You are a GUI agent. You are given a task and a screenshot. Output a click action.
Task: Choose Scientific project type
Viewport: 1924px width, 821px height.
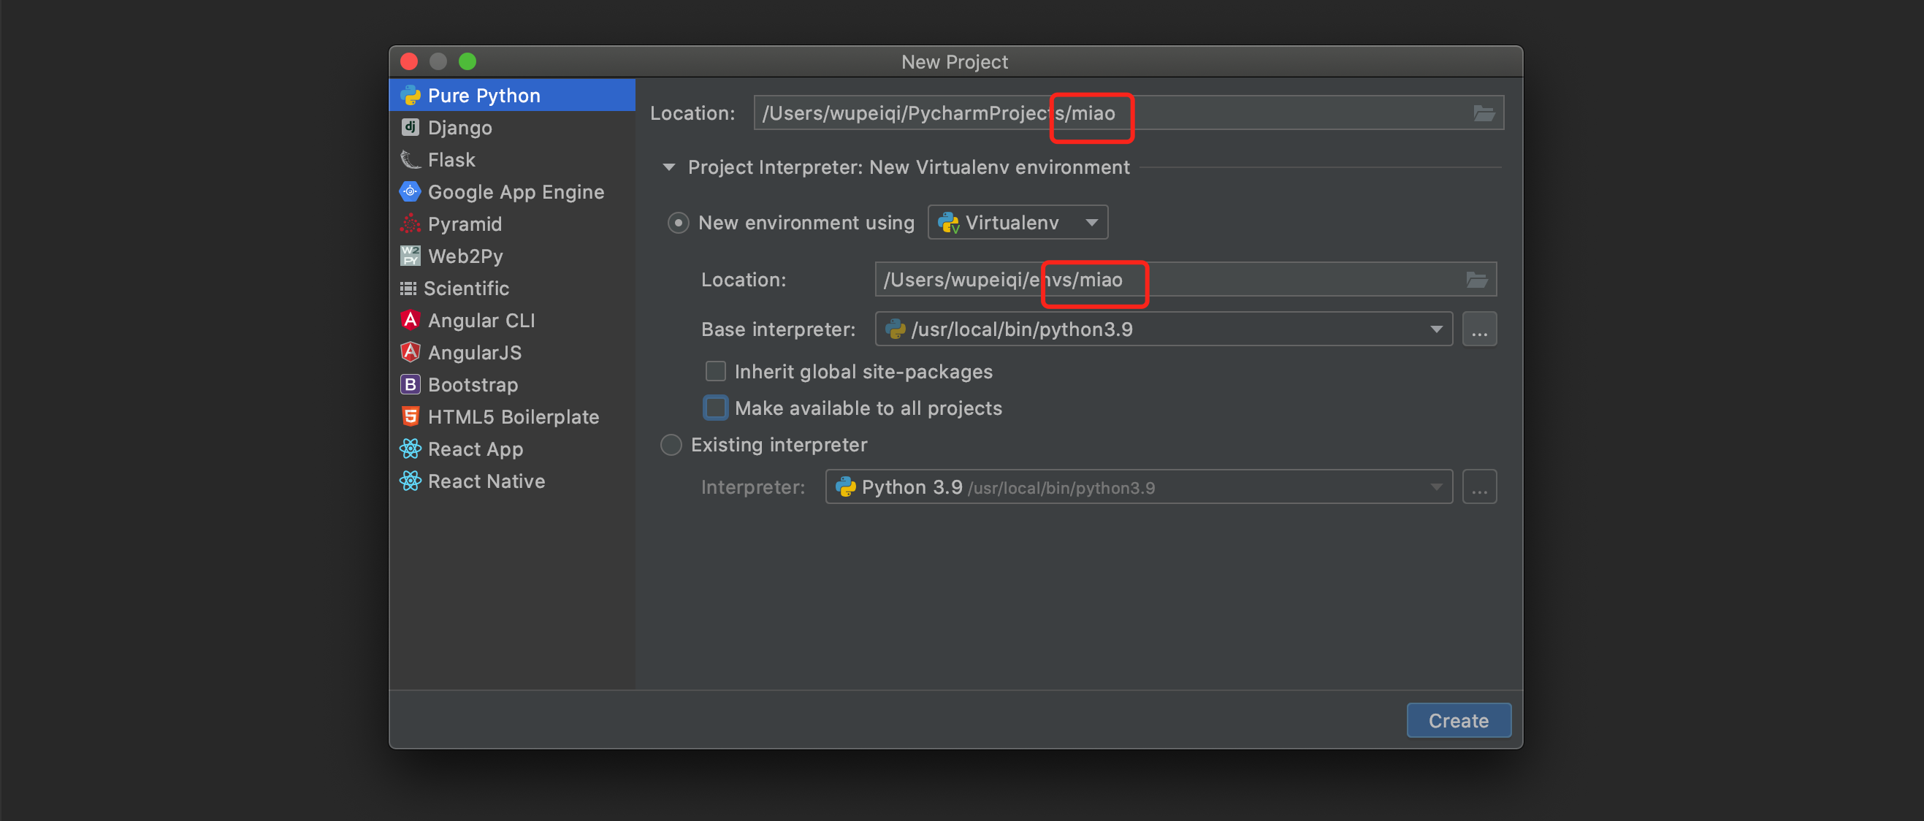coord(465,288)
